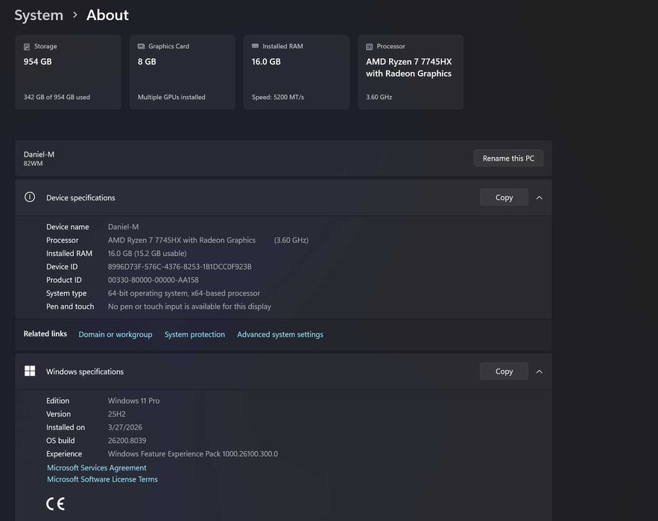Click OS build value '26200.8039'
658x521 pixels.
coord(127,441)
